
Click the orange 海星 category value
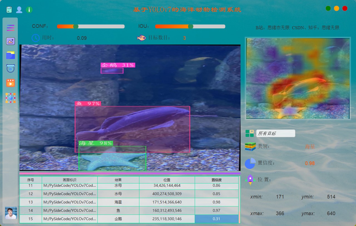point(310,147)
